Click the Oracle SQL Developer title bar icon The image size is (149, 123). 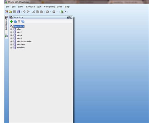pyautogui.click(x=6, y=2)
